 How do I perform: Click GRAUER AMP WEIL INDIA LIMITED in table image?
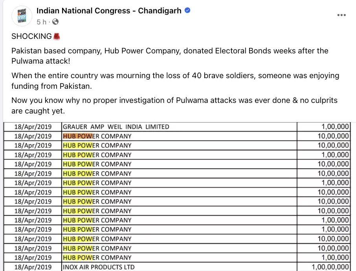click(116, 127)
